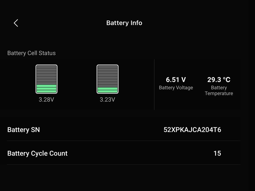Click the Battery Voltage caption
255x191 pixels.
pyautogui.click(x=176, y=88)
